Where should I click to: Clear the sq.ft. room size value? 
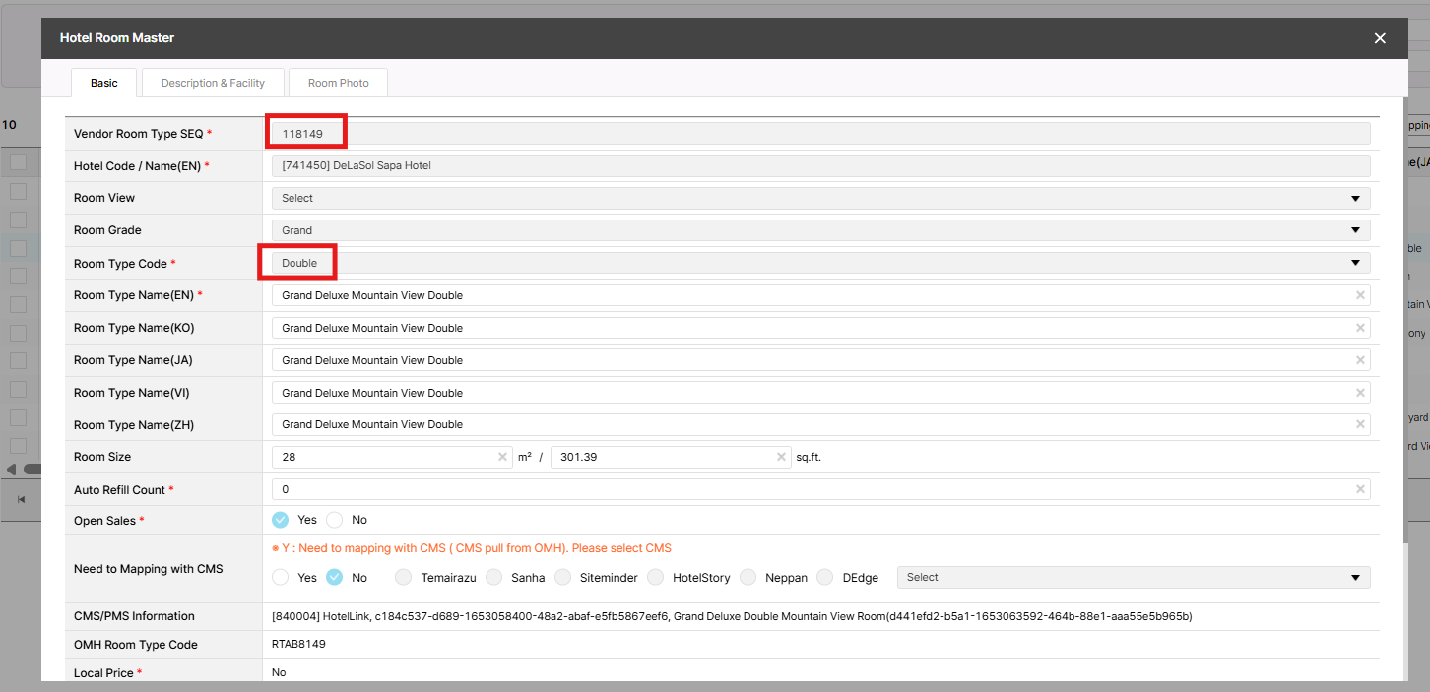coord(781,457)
